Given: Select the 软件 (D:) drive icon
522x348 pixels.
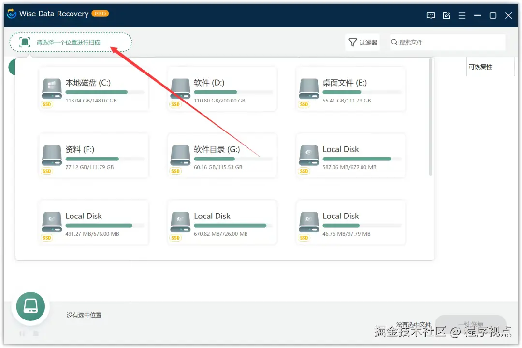Looking at the screenshot, I should click(180, 89).
